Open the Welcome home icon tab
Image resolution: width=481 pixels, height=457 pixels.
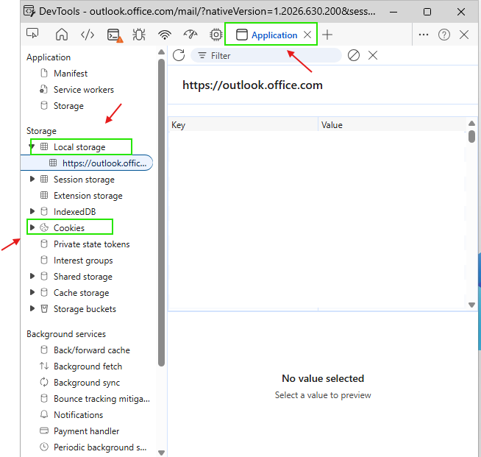pyautogui.click(x=62, y=35)
